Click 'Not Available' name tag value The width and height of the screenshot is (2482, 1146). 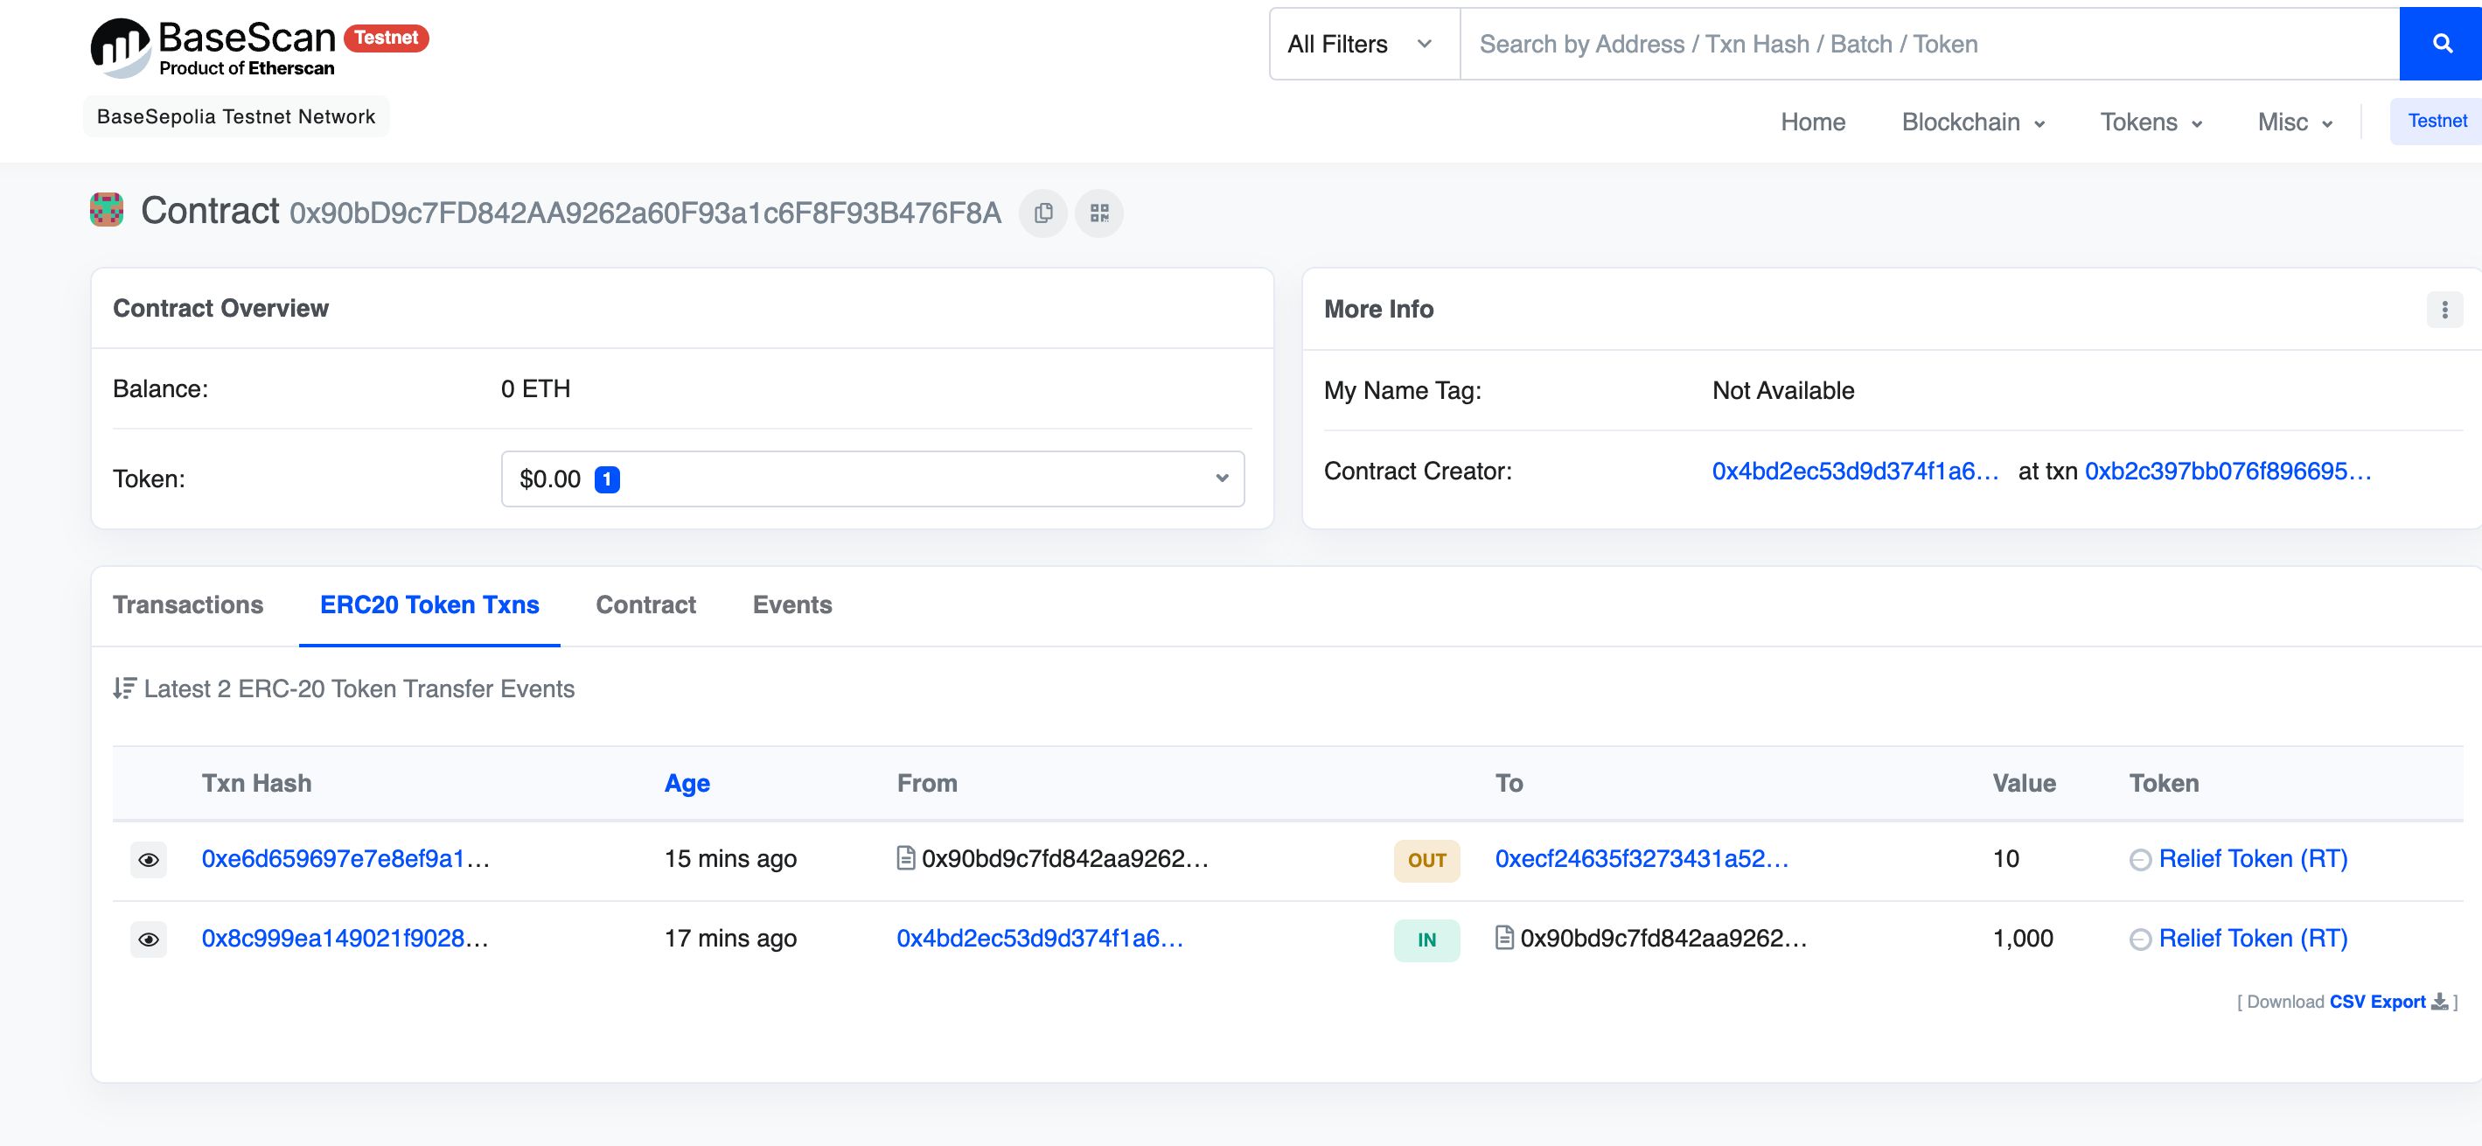coord(1782,390)
